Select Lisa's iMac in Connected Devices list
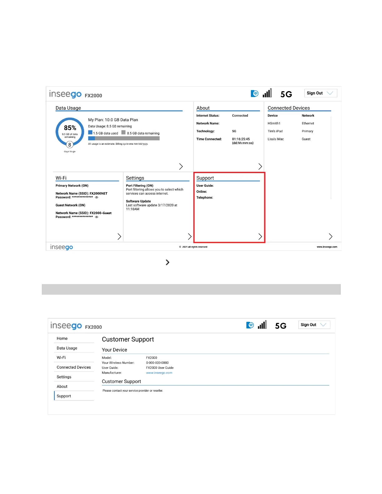Screen dimensions: 382x494 point(276,139)
